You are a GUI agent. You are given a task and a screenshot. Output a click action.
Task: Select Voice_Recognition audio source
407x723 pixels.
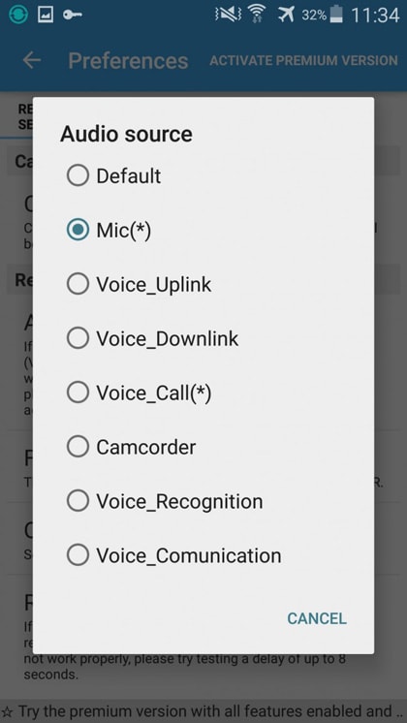coord(203,501)
